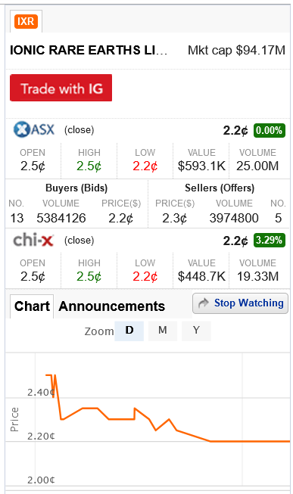Image resolution: width=293 pixels, height=494 pixels.
Task: Click the chi-x exchange logo
Action: coord(33,241)
